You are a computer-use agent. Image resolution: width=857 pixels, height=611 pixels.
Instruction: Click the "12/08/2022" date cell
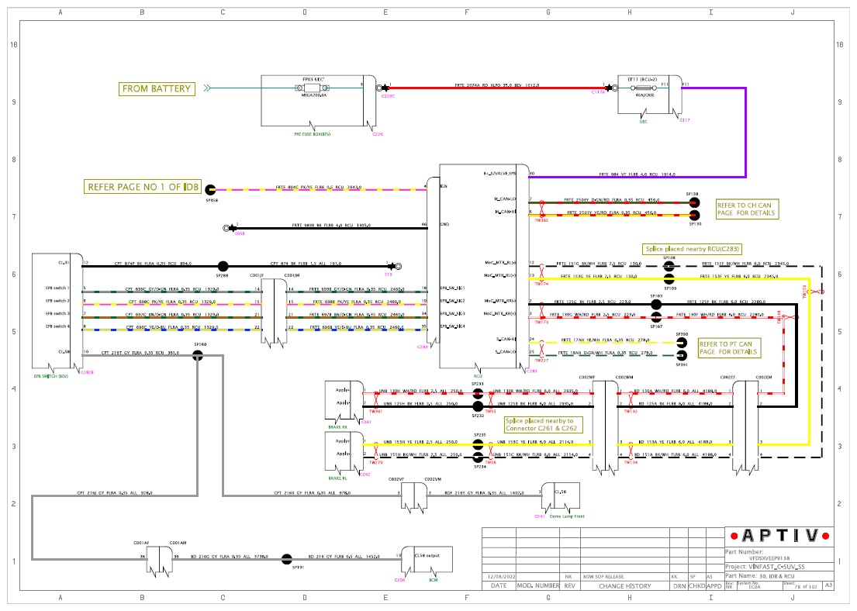pyautogui.click(x=502, y=577)
